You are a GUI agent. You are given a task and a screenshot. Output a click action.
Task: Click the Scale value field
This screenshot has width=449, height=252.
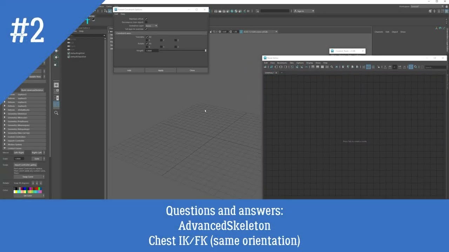point(19,159)
